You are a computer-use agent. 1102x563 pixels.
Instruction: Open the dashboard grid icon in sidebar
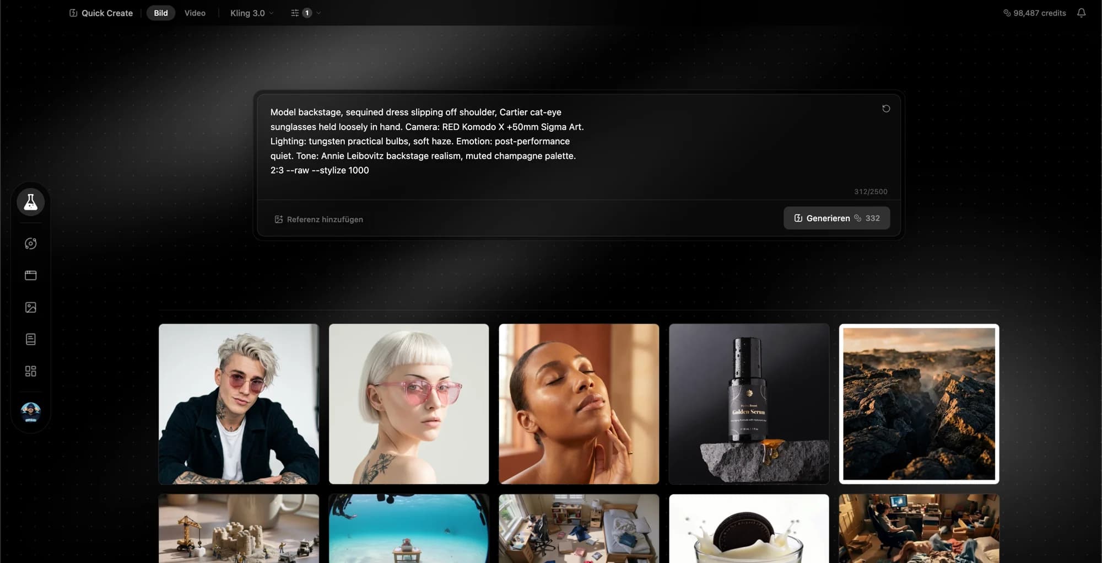pos(30,371)
